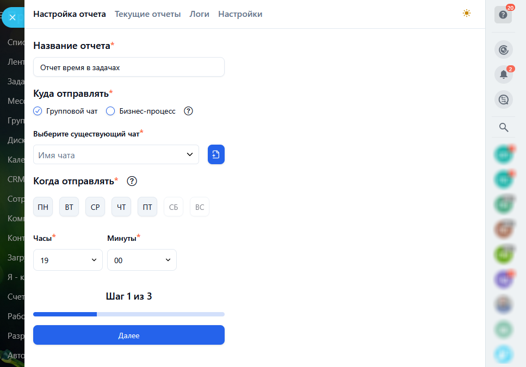Select the Групповой чат radio option
This screenshot has height=367, width=526.
[38, 111]
